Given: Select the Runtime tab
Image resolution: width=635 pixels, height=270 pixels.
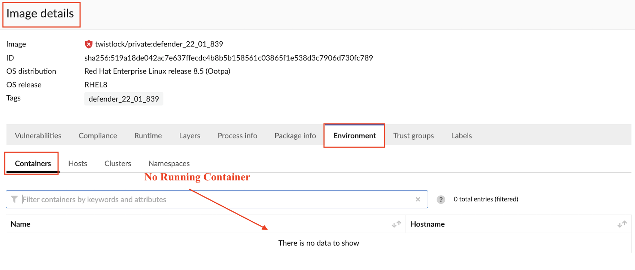Looking at the screenshot, I should [x=148, y=136].
